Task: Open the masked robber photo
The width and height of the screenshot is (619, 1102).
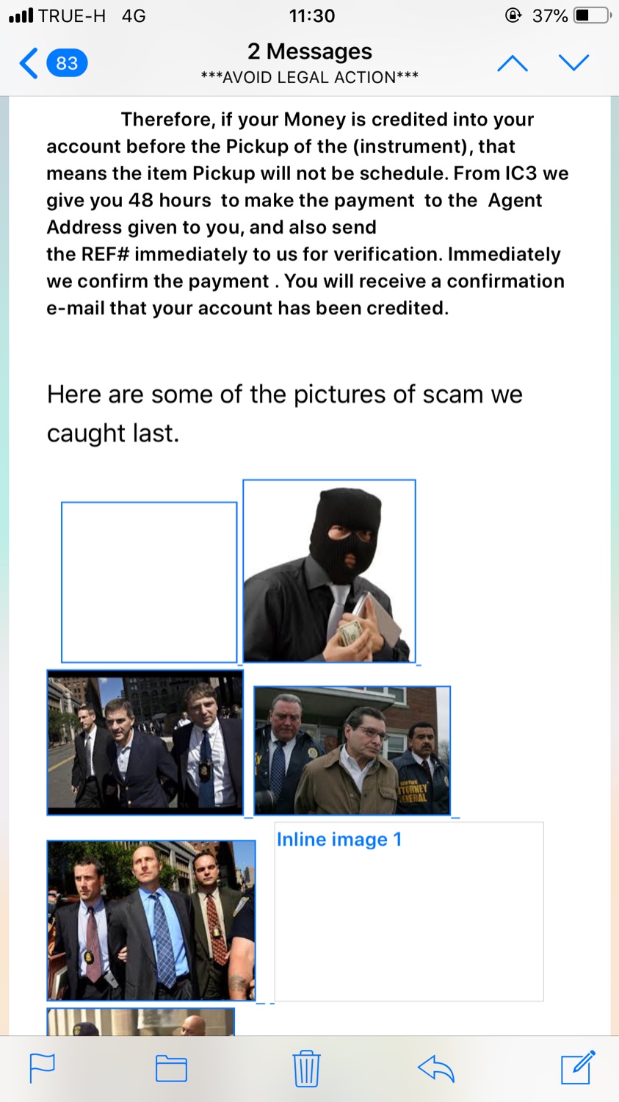Action: (x=329, y=571)
